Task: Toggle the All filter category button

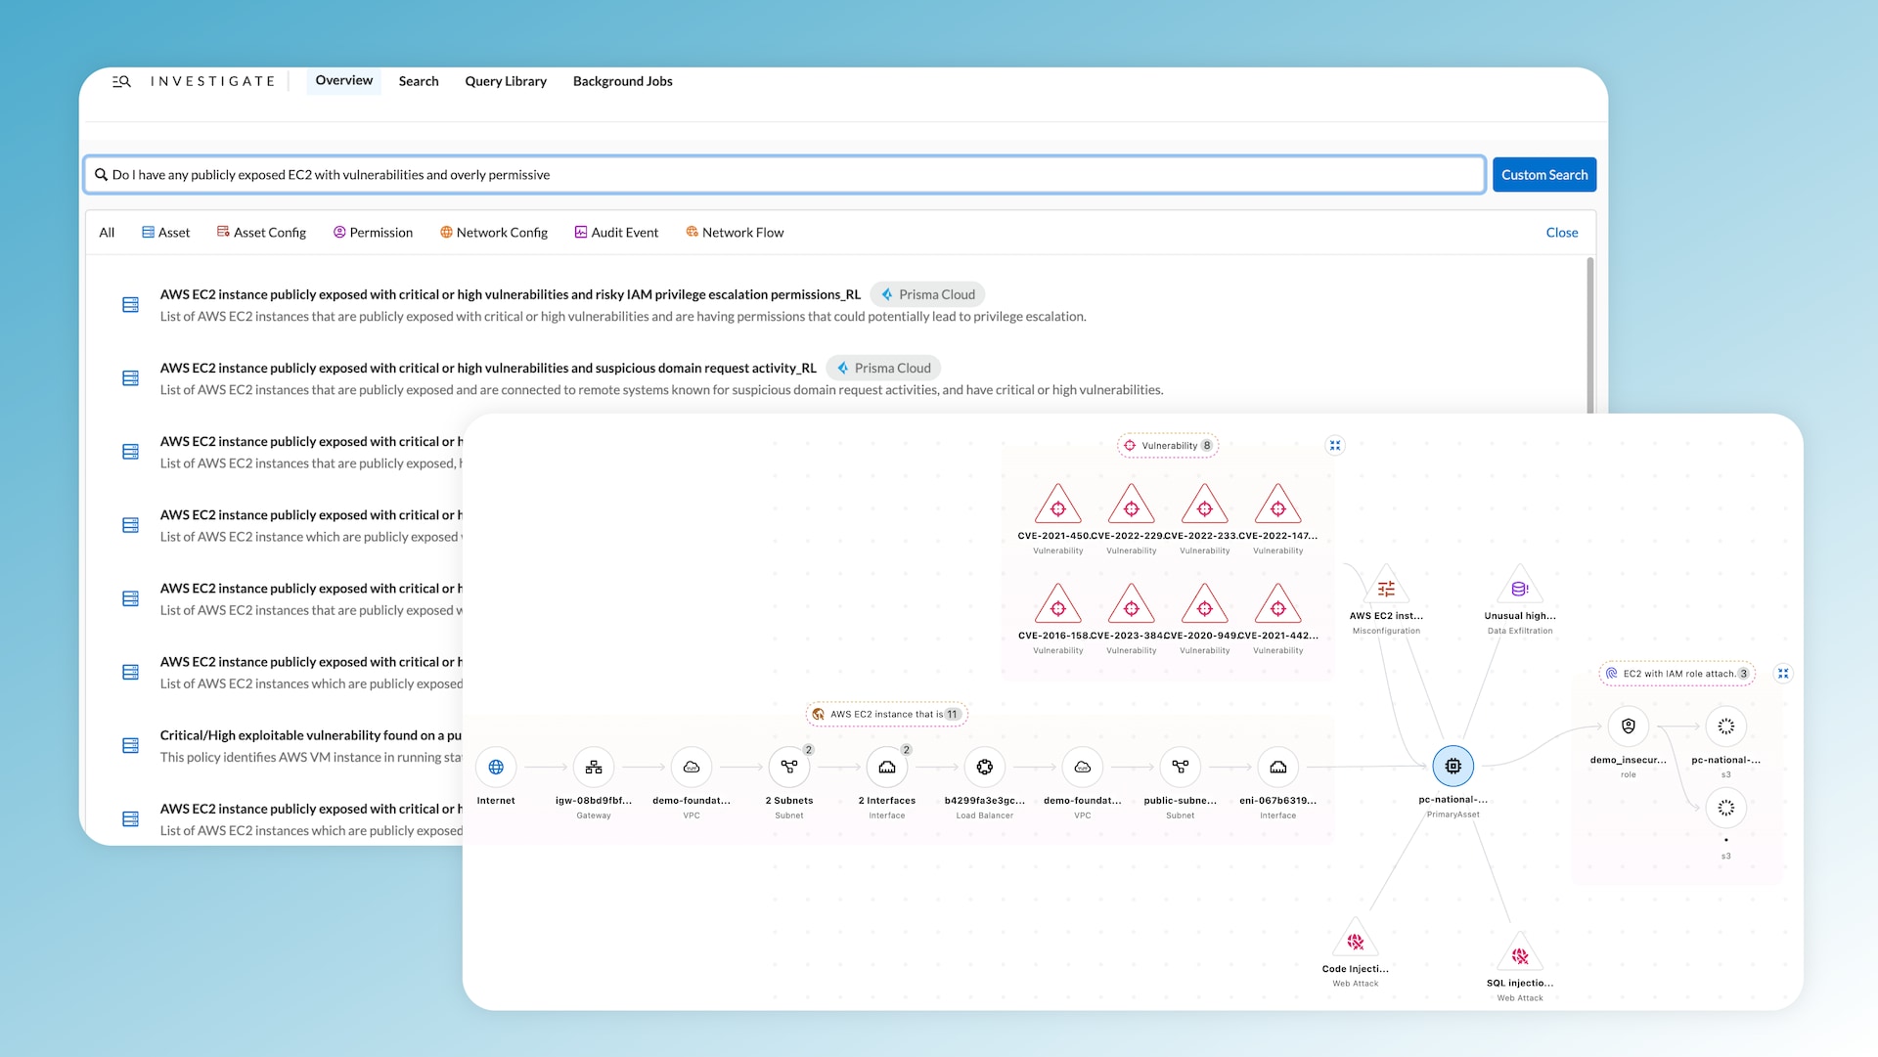Action: 107,232
